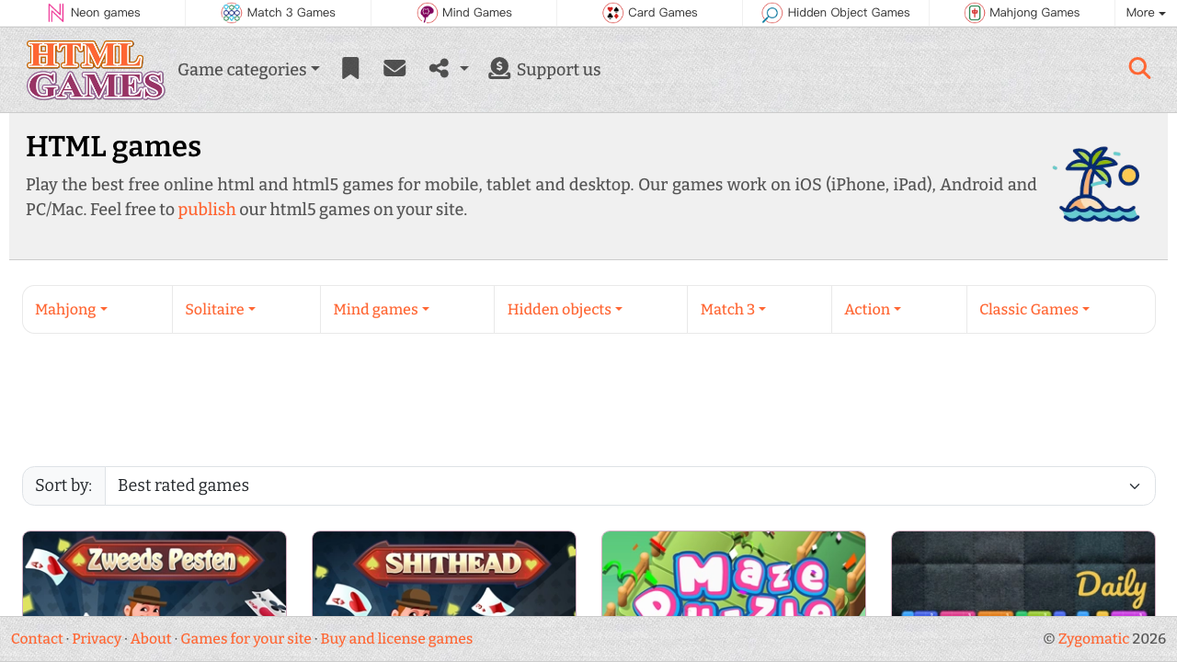The height and width of the screenshot is (662, 1177).
Task: Open the Mahjong category dropdown
Action: coord(72,309)
